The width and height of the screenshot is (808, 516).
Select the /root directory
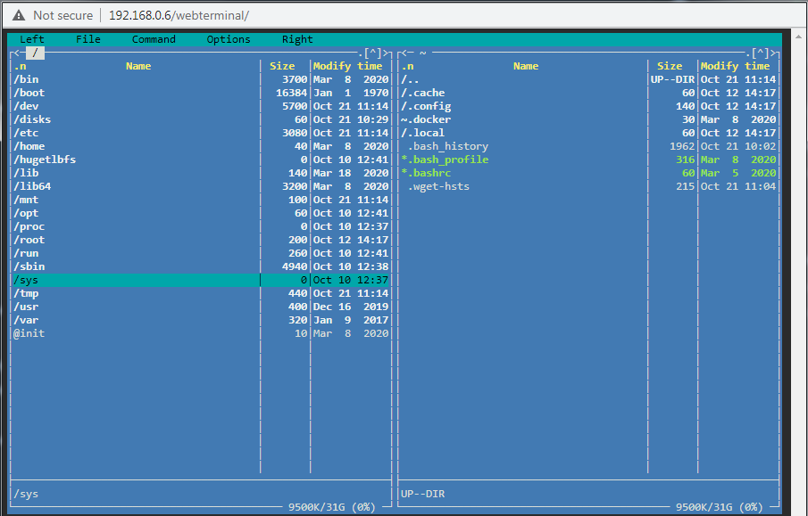pyautogui.click(x=201, y=240)
